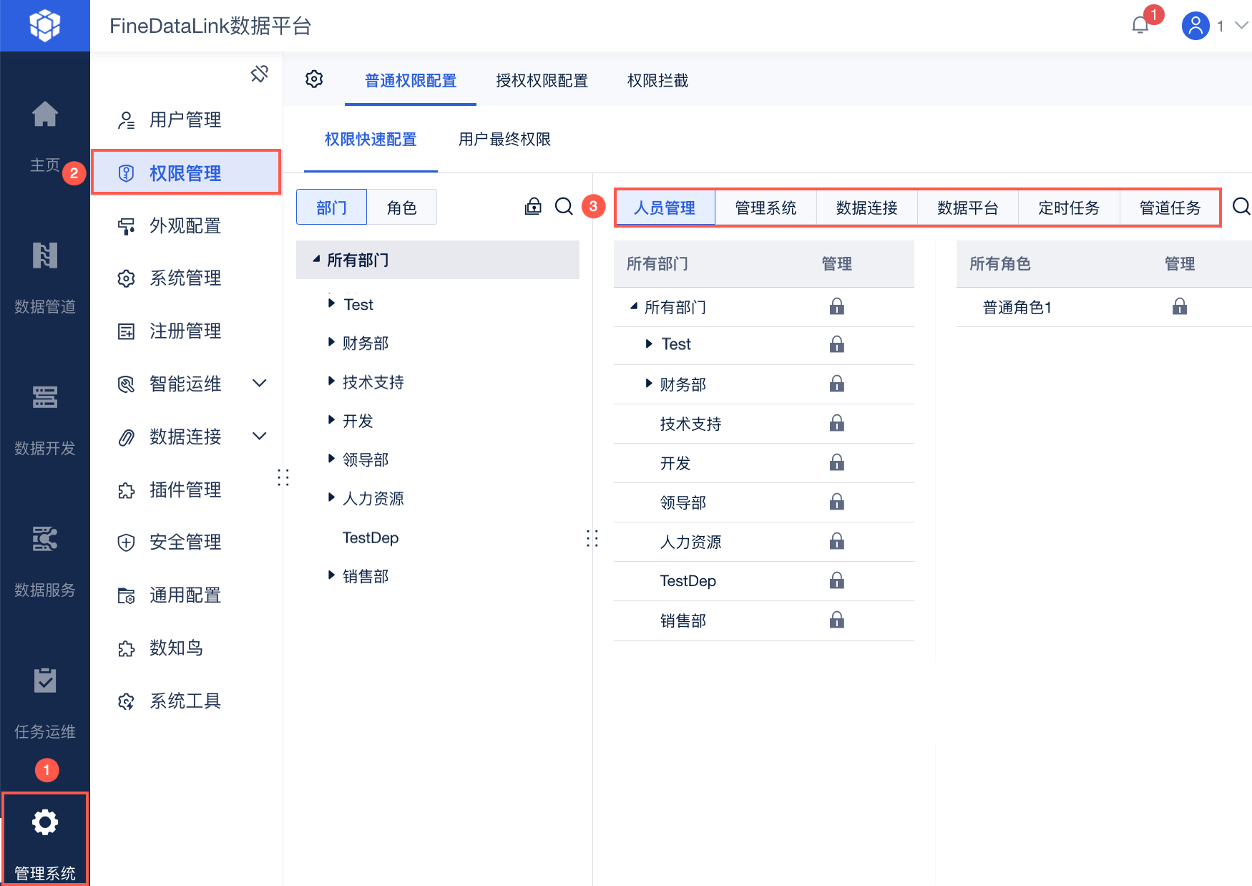
Task: Open the 管理系统 permission tab
Action: tap(766, 208)
